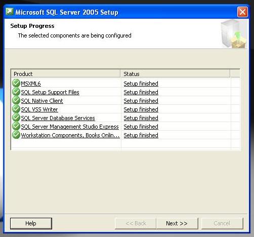Click the Next >> button
The width and height of the screenshot is (254, 237).
tap(177, 223)
